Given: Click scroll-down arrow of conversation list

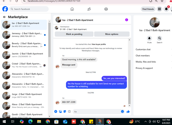Looking at the screenshot, I should (x=50, y=116).
